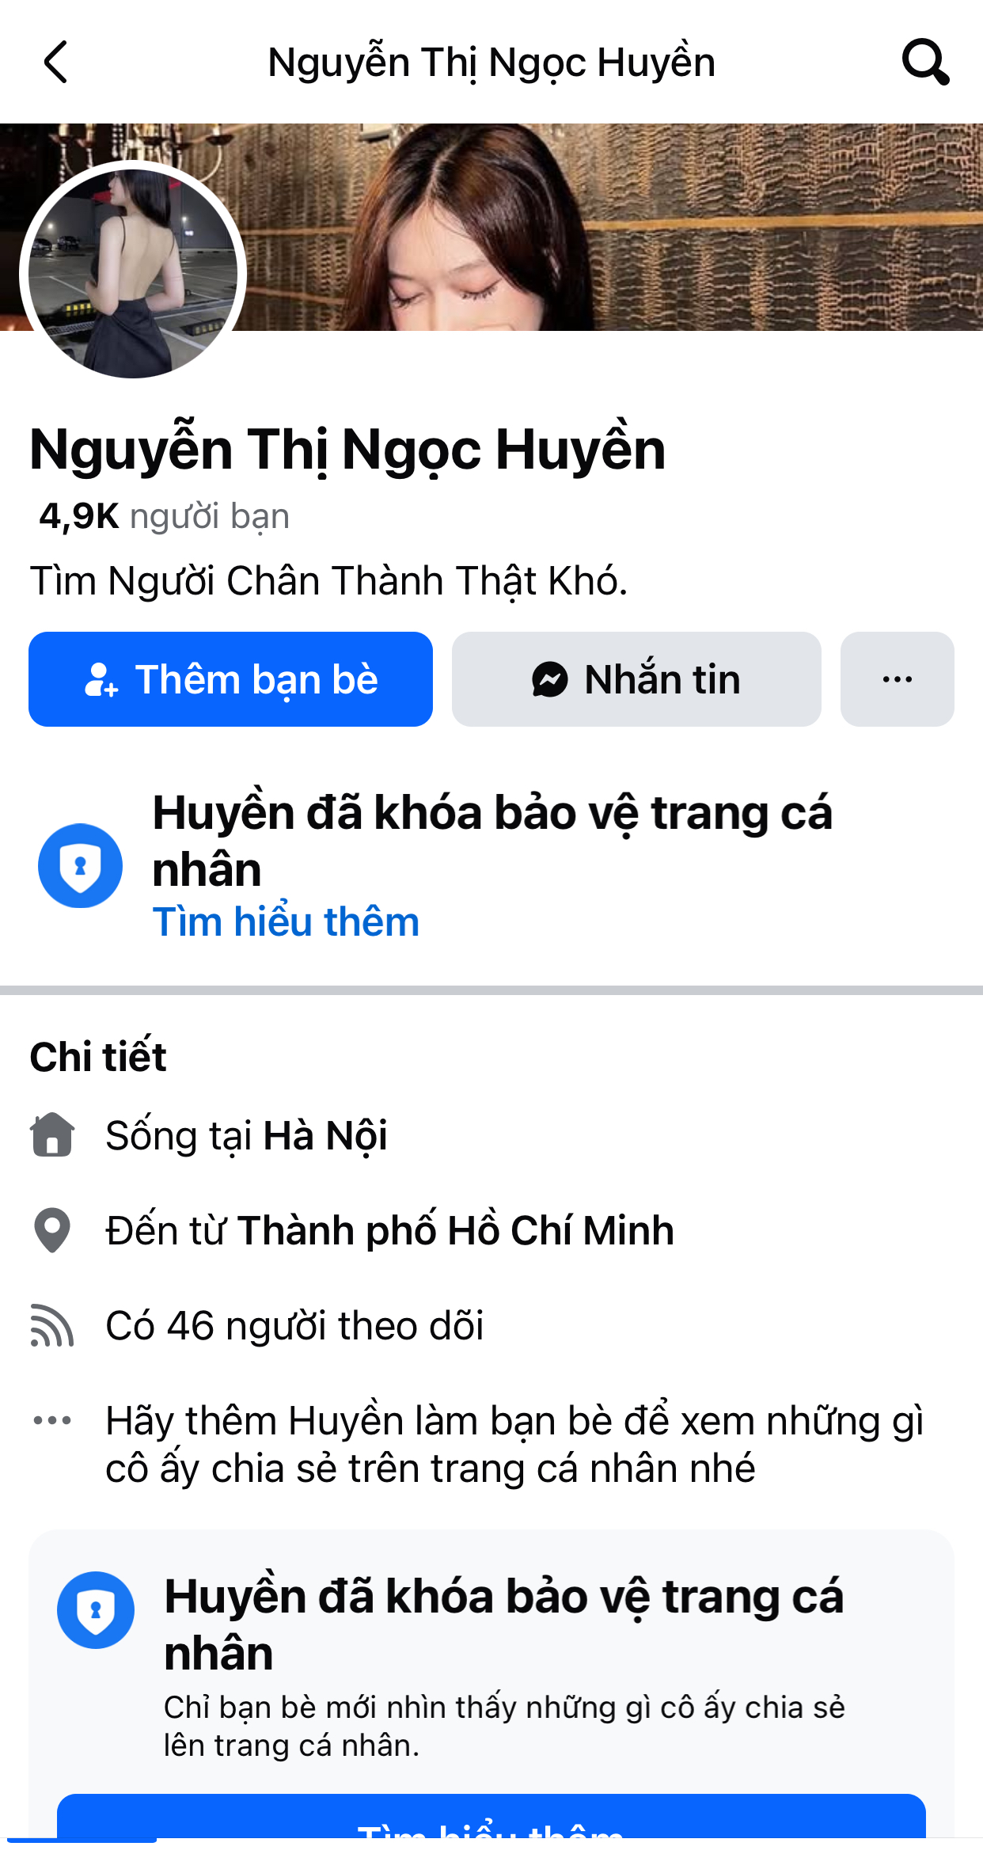This screenshot has height=1854, width=983.
Task: Open the 4,9K người bạn friends list
Action: click(x=164, y=516)
